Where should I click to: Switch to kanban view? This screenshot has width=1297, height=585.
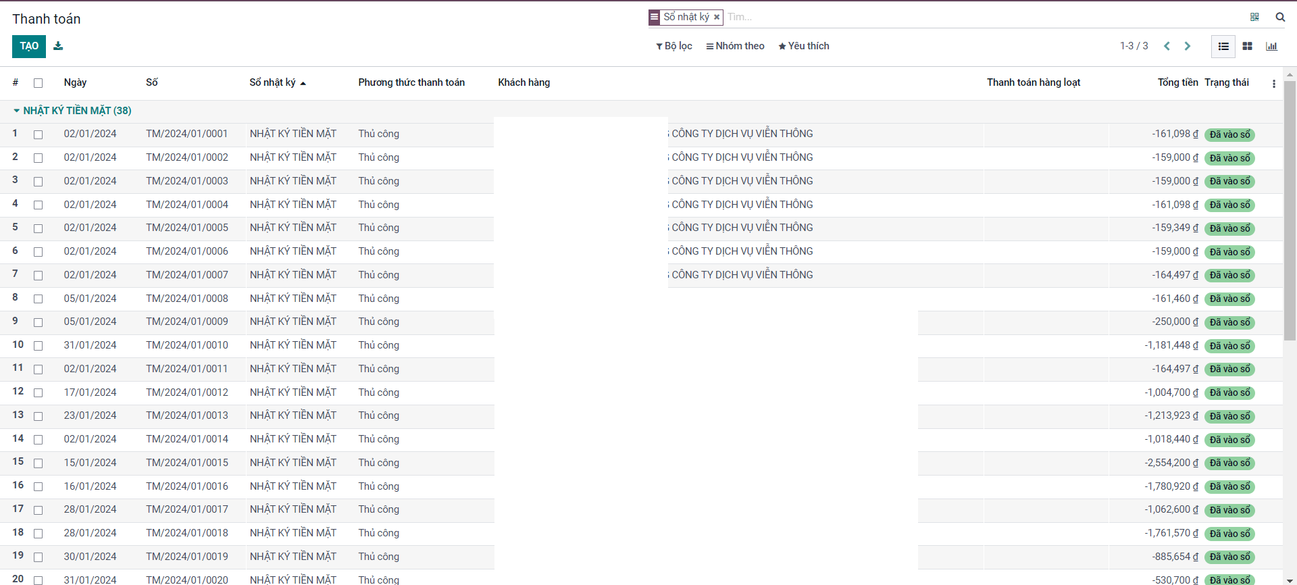[1248, 46]
